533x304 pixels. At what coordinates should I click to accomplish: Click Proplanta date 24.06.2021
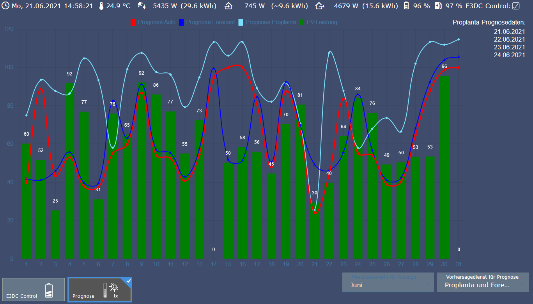click(x=509, y=55)
